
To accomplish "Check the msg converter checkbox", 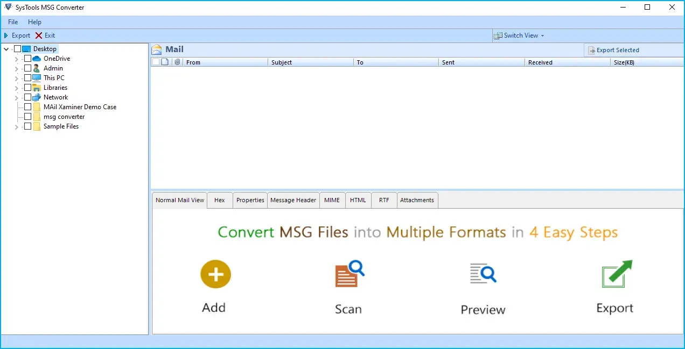I will [x=27, y=117].
